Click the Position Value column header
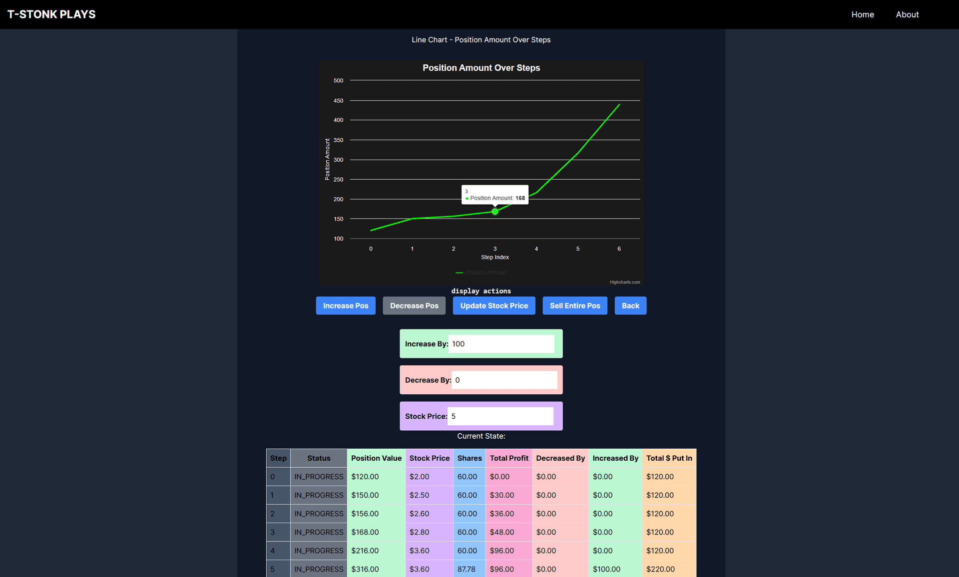Image resolution: width=959 pixels, height=577 pixels. (376, 458)
